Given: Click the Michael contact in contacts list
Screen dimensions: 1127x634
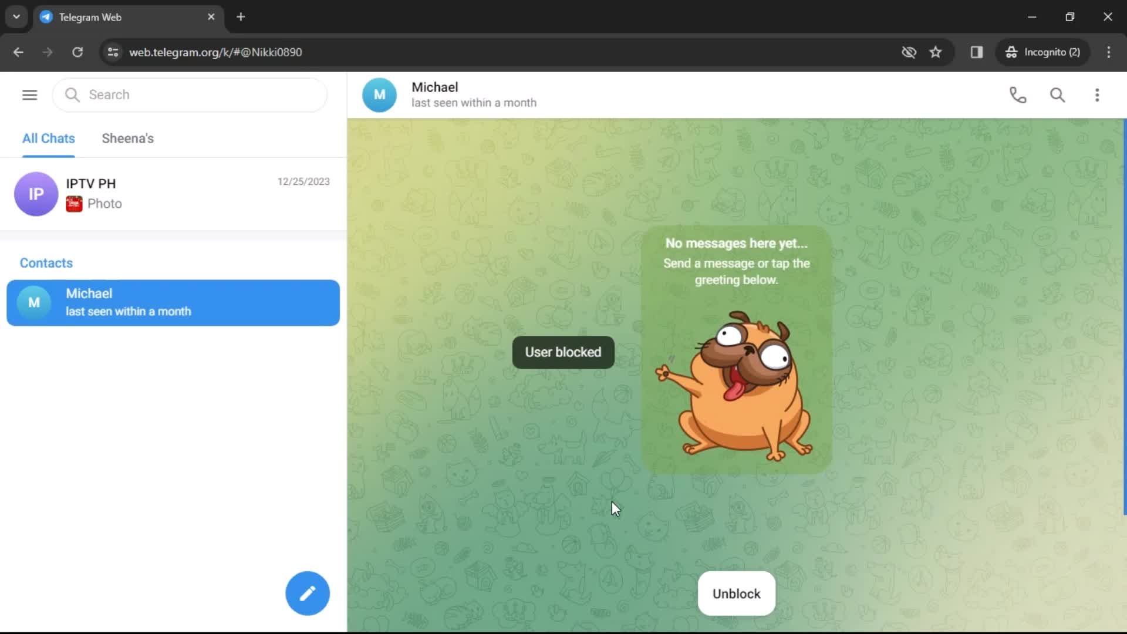Looking at the screenshot, I should tap(173, 302).
